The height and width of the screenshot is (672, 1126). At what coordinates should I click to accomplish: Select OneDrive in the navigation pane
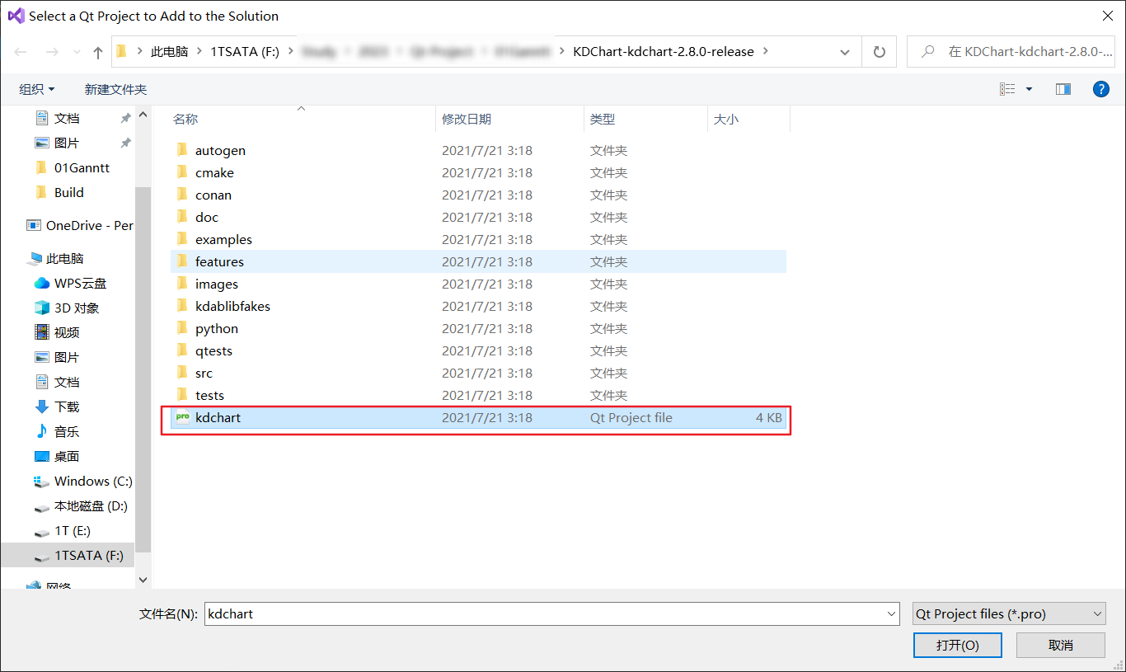79,225
